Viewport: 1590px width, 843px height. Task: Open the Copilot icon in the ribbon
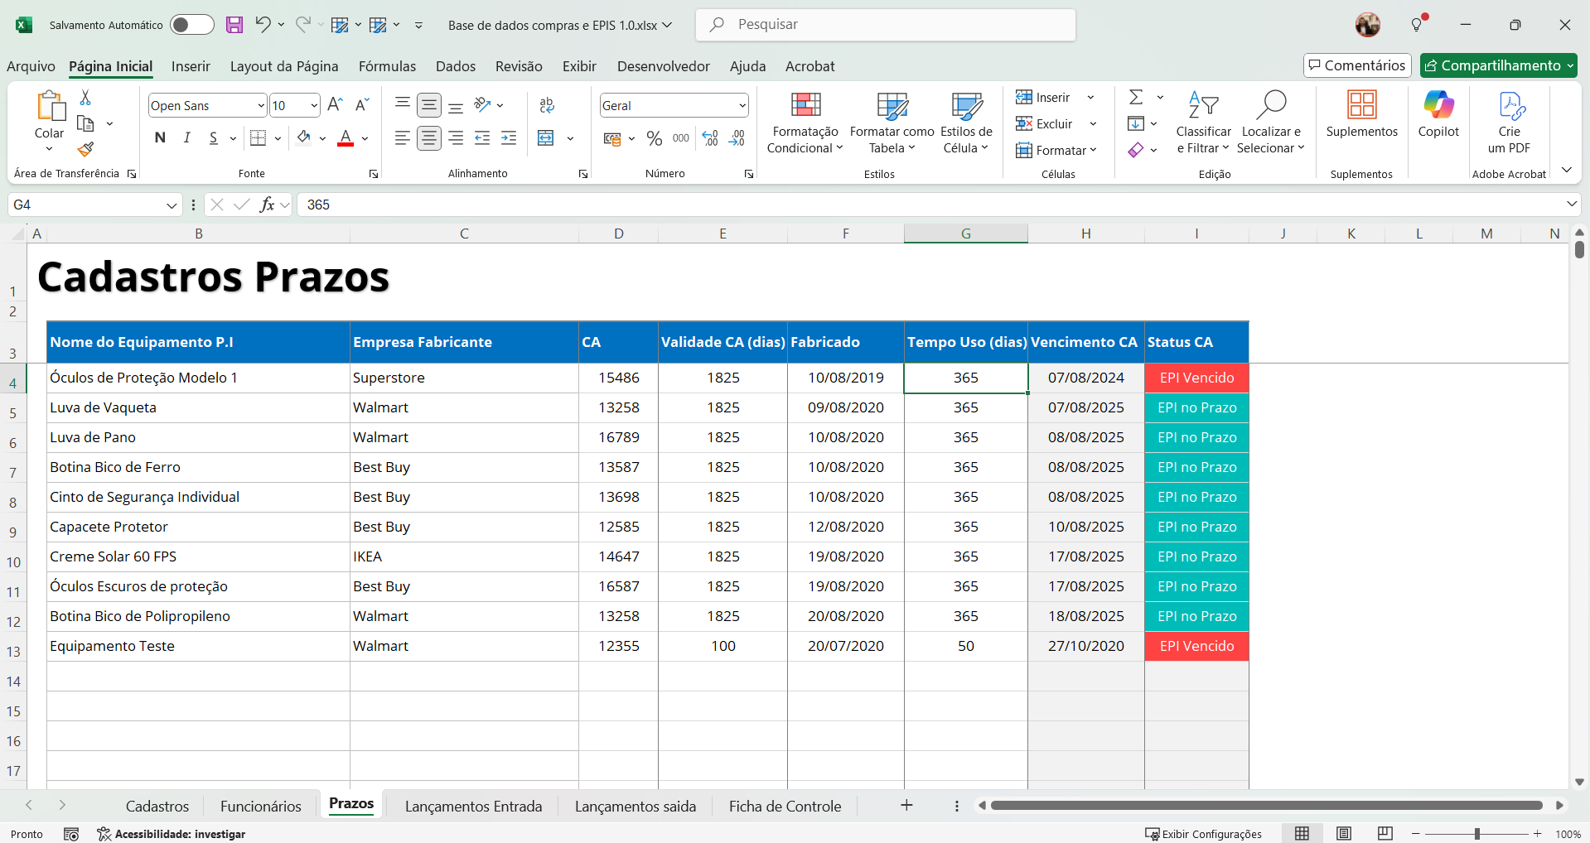click(x=1438, y=115)
